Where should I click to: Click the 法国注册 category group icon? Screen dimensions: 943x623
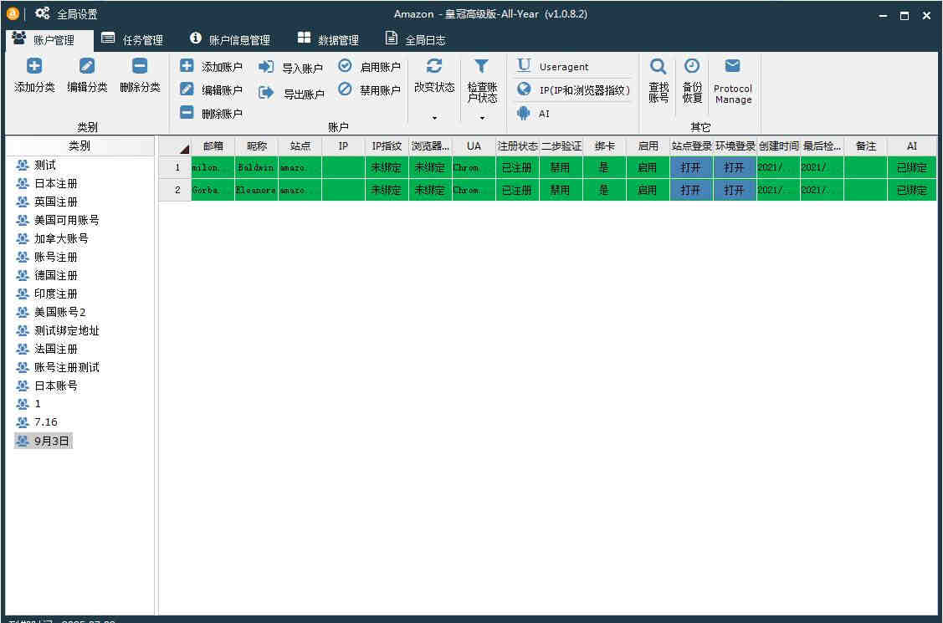23,349
